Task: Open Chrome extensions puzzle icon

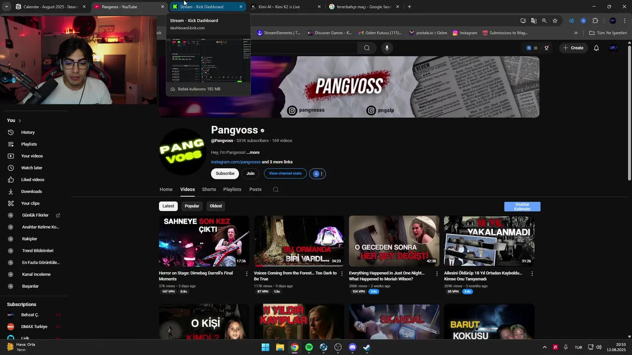Action: [x=595, y=21]
